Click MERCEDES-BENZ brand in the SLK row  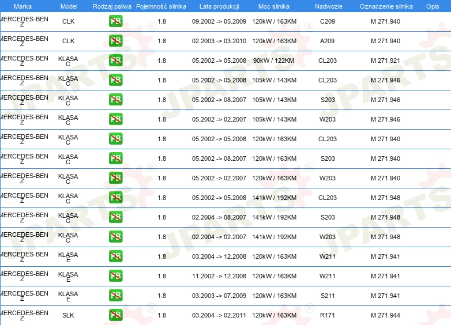[24, 315]
